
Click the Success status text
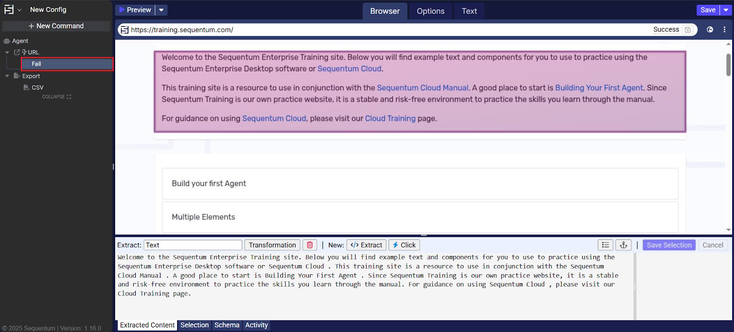666,29
